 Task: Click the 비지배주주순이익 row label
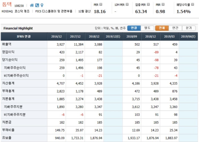[x=16, y=76]
